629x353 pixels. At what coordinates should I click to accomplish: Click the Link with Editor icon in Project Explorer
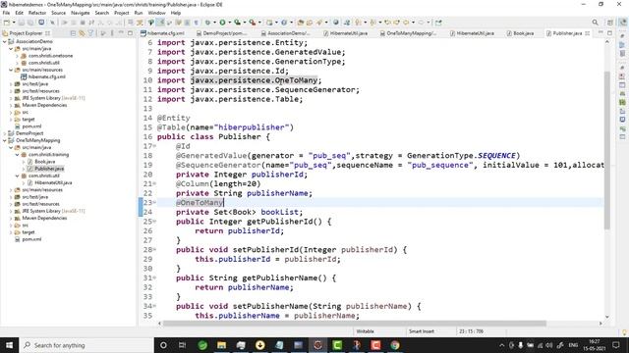[x=82, y=33]
